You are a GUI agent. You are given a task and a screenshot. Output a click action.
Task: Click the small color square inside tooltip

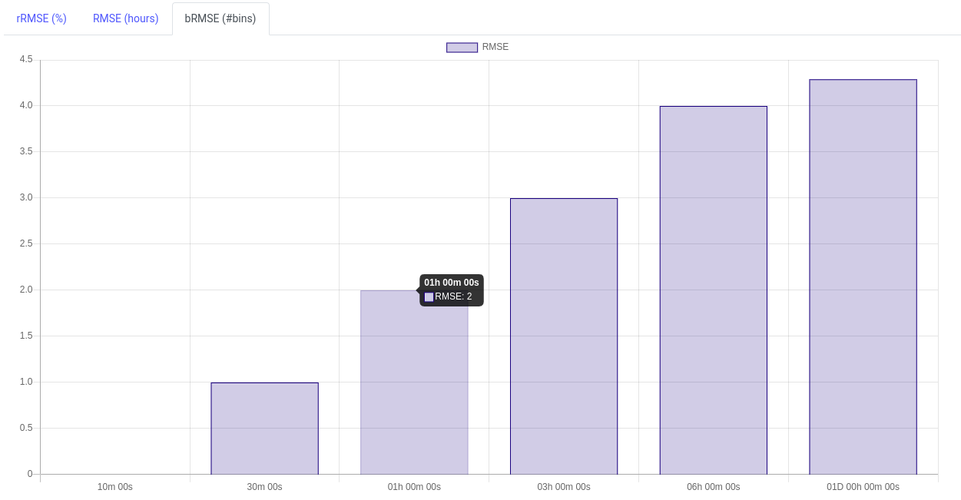(429, 297)
